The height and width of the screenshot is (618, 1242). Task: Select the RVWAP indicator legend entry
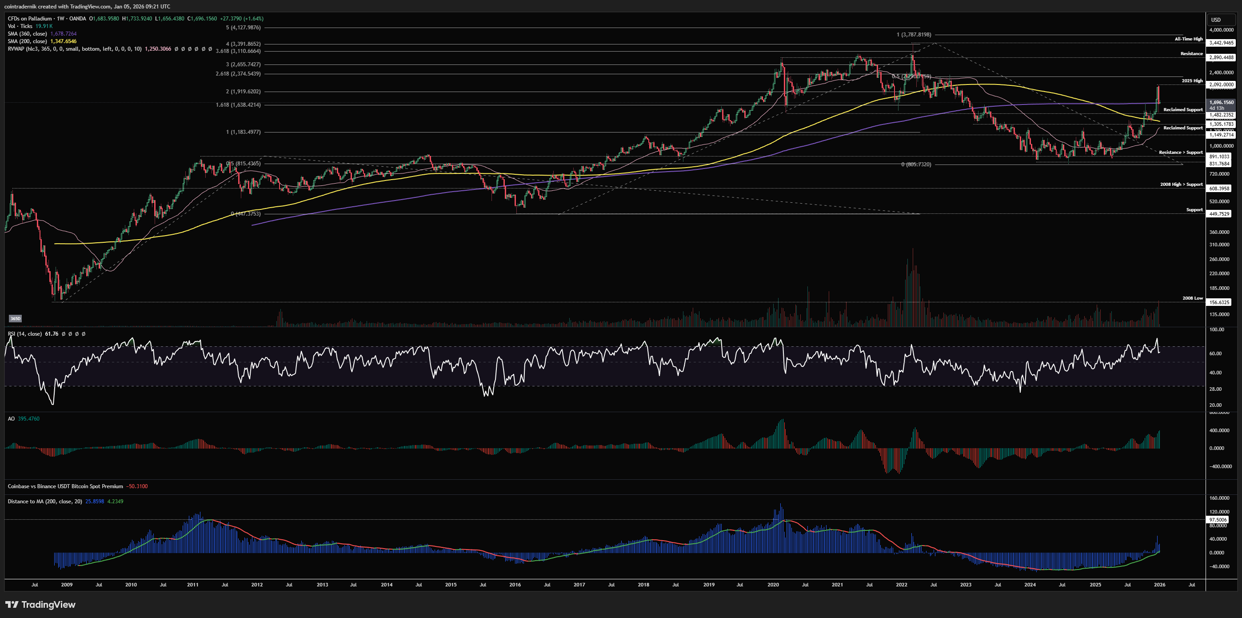74,49
